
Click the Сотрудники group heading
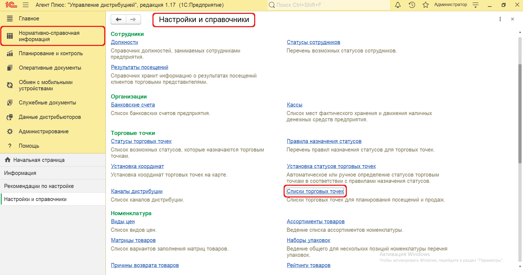[x=127, y=34]
